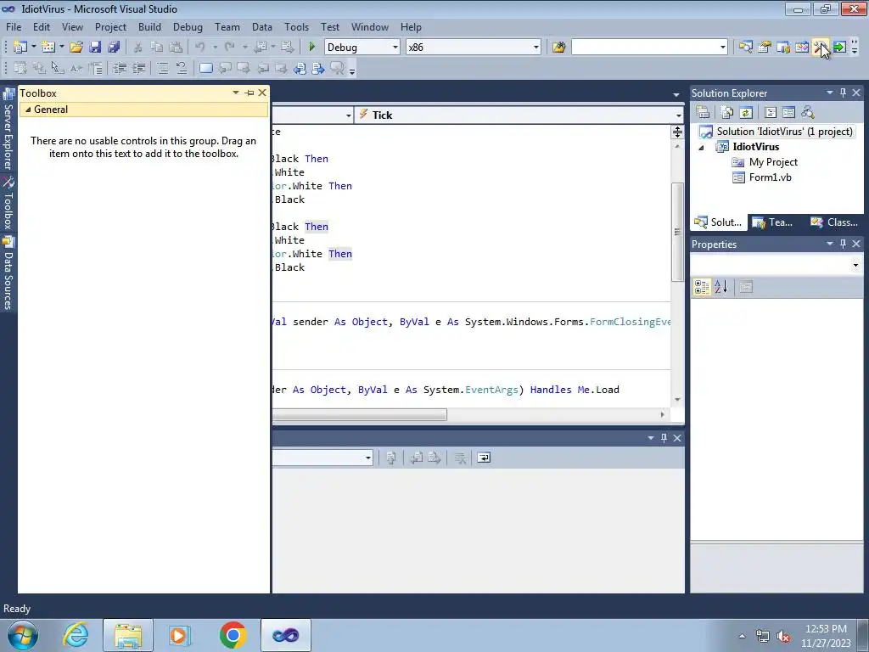Viewport: 869px width, 652px height.
Task: Click the Start Debugging green arrow
Action: tap(311, 48)
